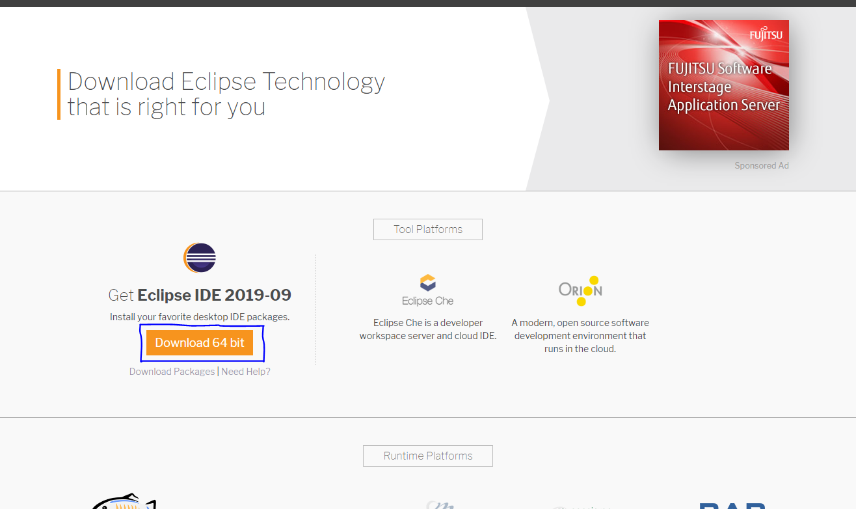Click the Get Eclipse IDE 2019-09 heading
The image size is (856, 509).
coord(200,295)
